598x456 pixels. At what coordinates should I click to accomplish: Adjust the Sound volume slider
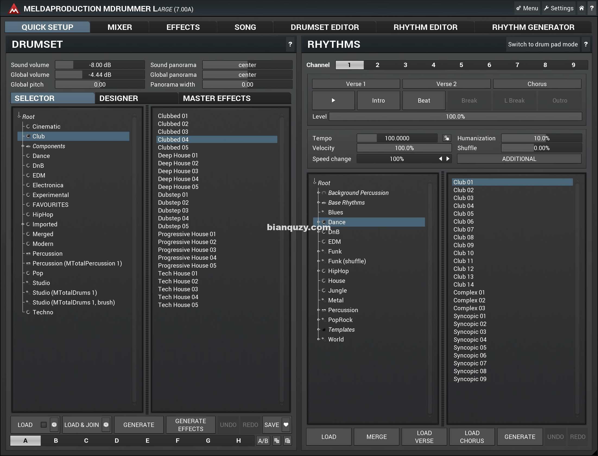click(100, 65)
